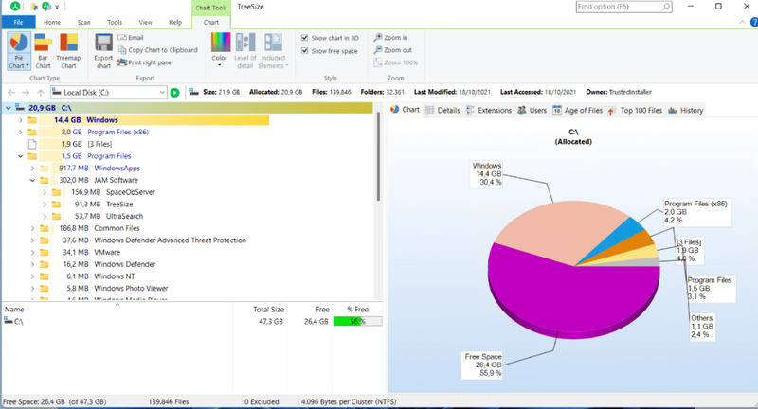The width and height of the screenshot is (758, 409).
Task: Switch to Top 100 Files tab
Action: [635, 110]
